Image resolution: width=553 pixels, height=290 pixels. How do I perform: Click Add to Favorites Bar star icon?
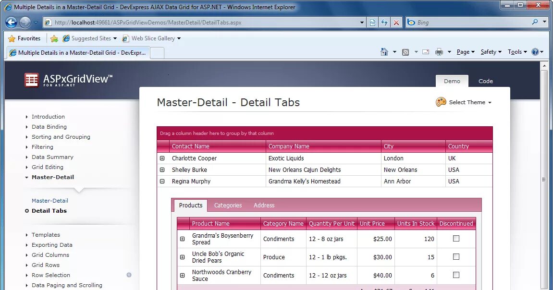54,38
